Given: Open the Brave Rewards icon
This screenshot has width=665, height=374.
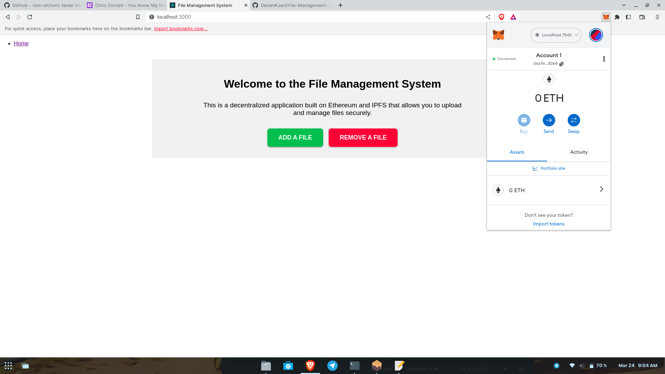Looking at the screenshot, I should pyautogui.click(x=513, y=17).
